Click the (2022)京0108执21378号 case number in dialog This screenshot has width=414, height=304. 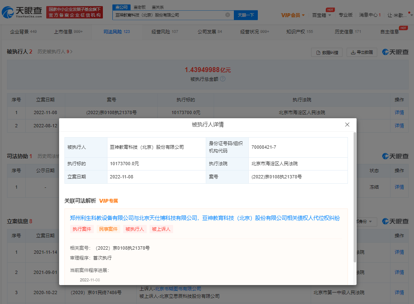(276, 177)
